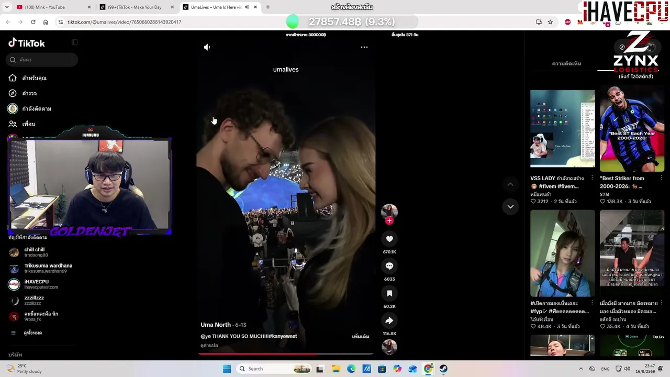
Task: Mute the TikTok video sound
Action: [x=207, y=47]
